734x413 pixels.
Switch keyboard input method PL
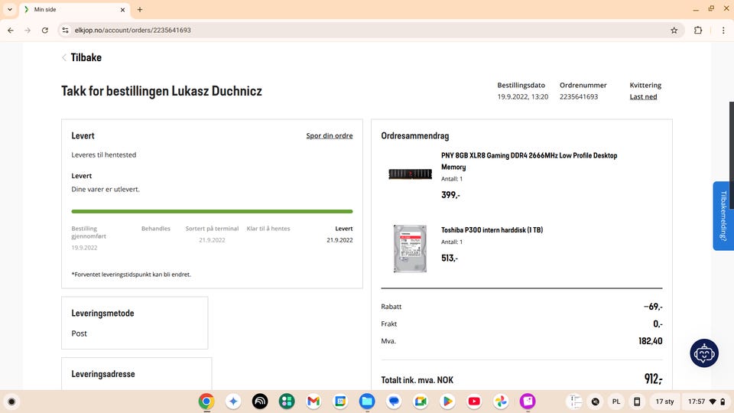(x=616, y=402)
